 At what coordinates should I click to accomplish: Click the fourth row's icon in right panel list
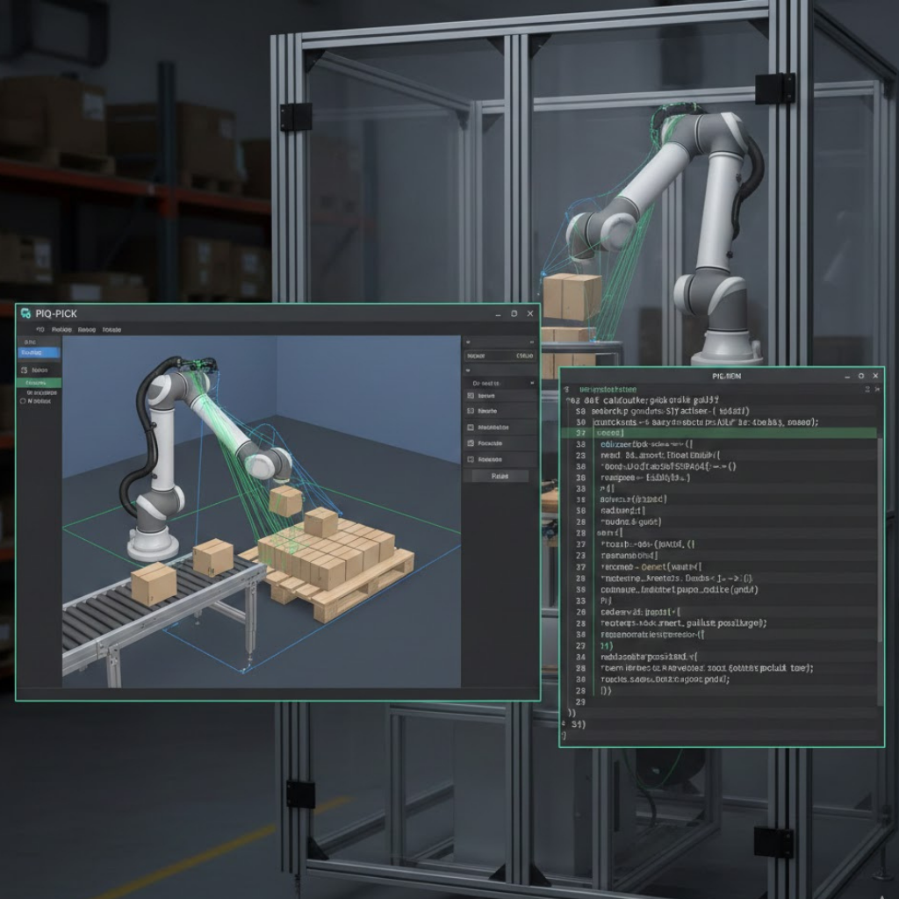tap(471, 443)
